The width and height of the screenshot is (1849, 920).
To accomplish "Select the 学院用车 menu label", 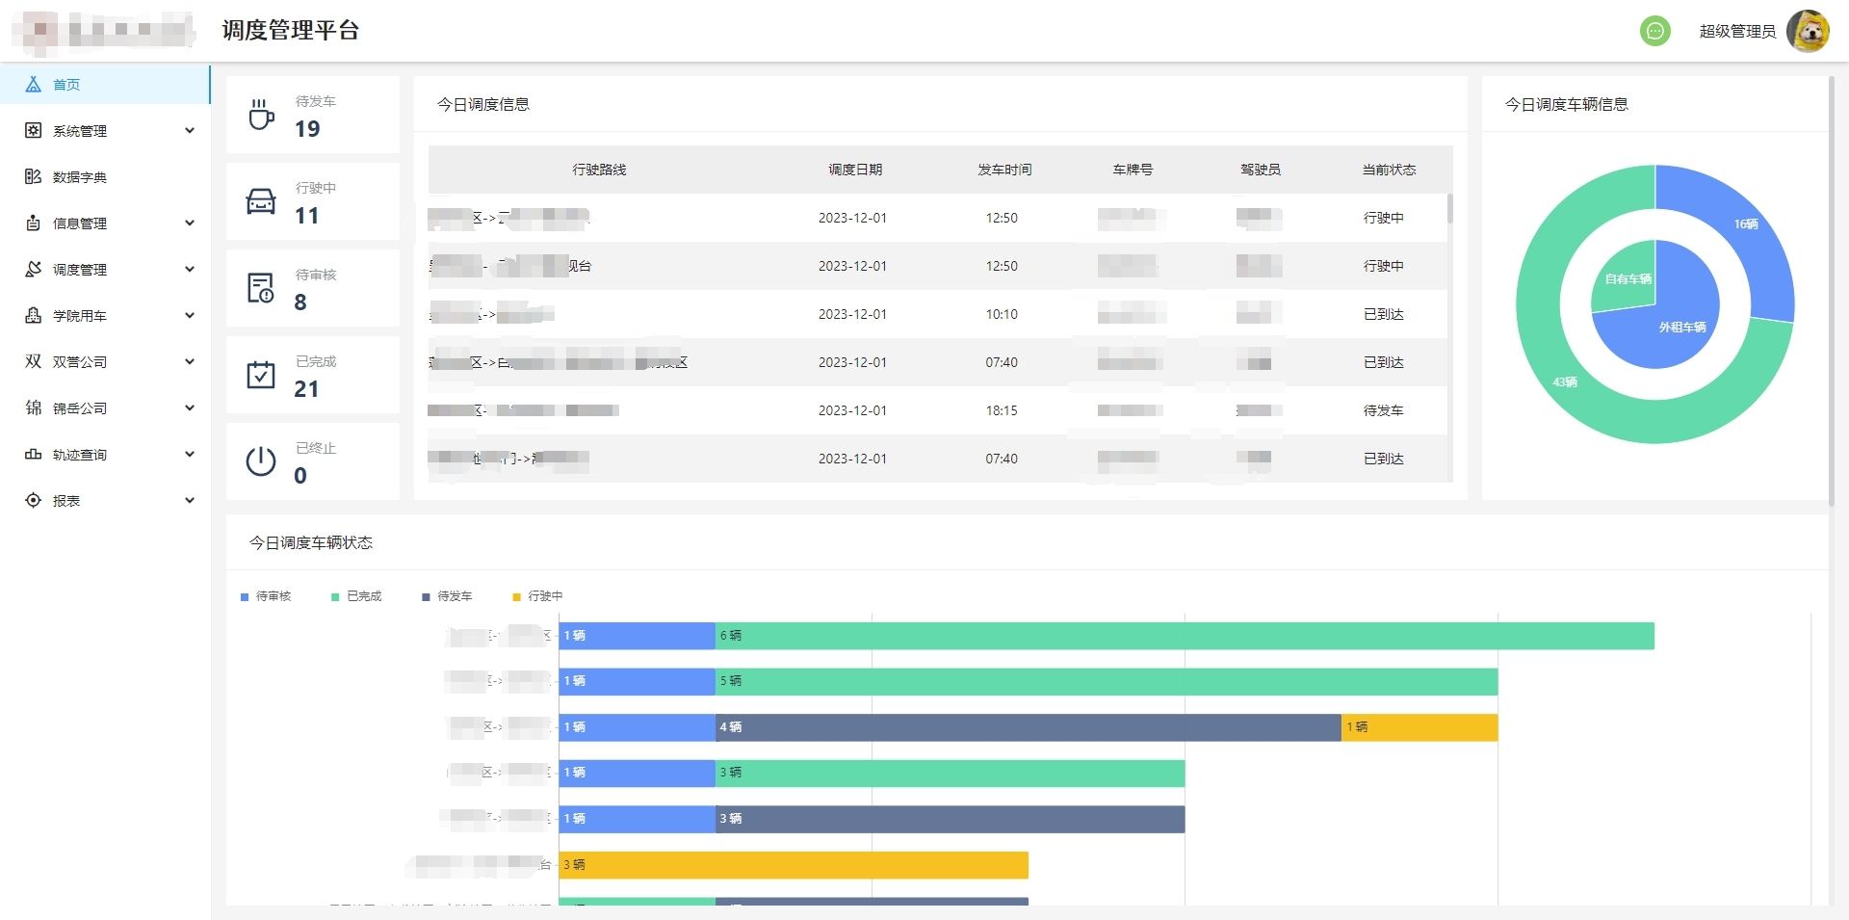I will pyautogui.click(x=80, y=316).
